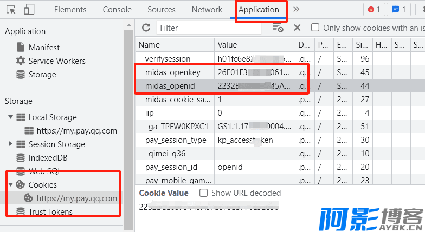The height and width of the screenshot is (232, 425).
Task: Select the midas_cookie_sa... cookie row
Action: click(x=280, y=100)
